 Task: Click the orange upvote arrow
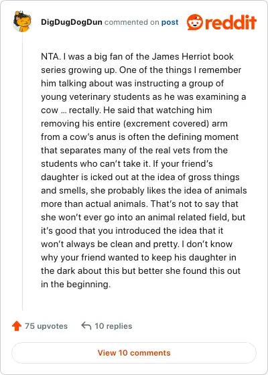pyautogui.click(x=17, y=326)
